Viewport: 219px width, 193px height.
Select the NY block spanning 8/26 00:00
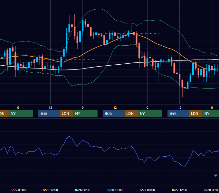[85, 114]
